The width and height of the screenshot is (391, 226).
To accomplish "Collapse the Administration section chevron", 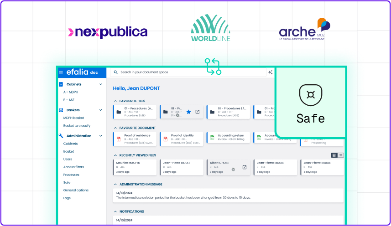I will point(101,136).
